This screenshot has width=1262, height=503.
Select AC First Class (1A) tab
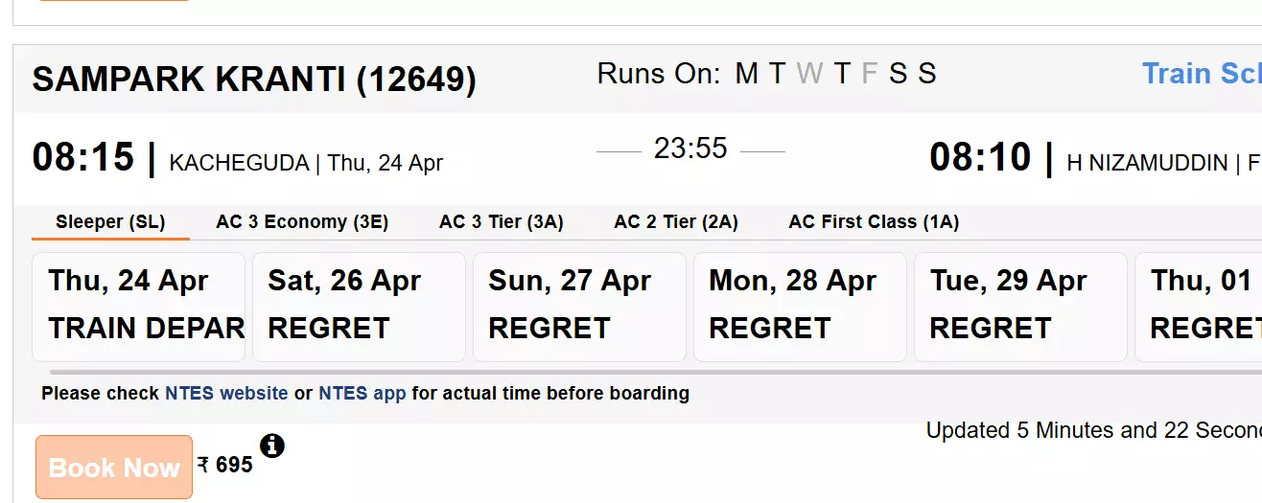(874, 222)
